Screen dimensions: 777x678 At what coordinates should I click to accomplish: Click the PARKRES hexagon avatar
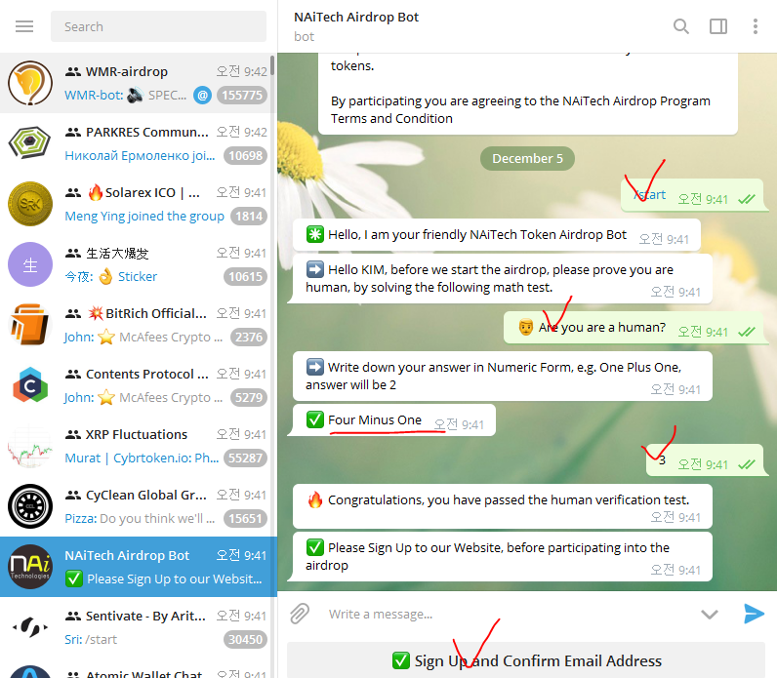(30, 143)
